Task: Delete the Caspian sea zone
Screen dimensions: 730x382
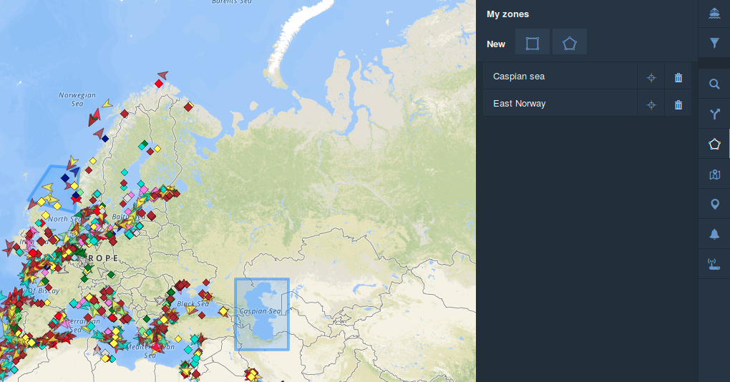Action: pos(678,78)
